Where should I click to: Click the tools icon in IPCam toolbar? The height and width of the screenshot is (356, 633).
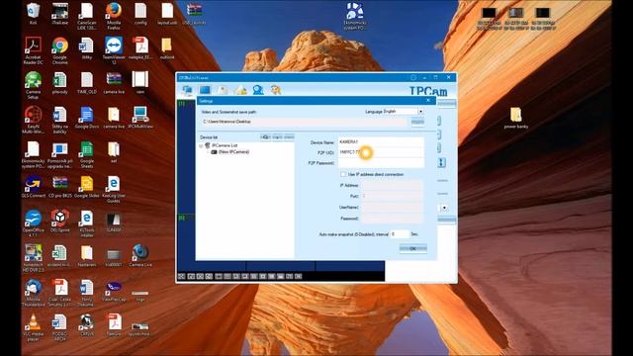[x=276, y=90]
